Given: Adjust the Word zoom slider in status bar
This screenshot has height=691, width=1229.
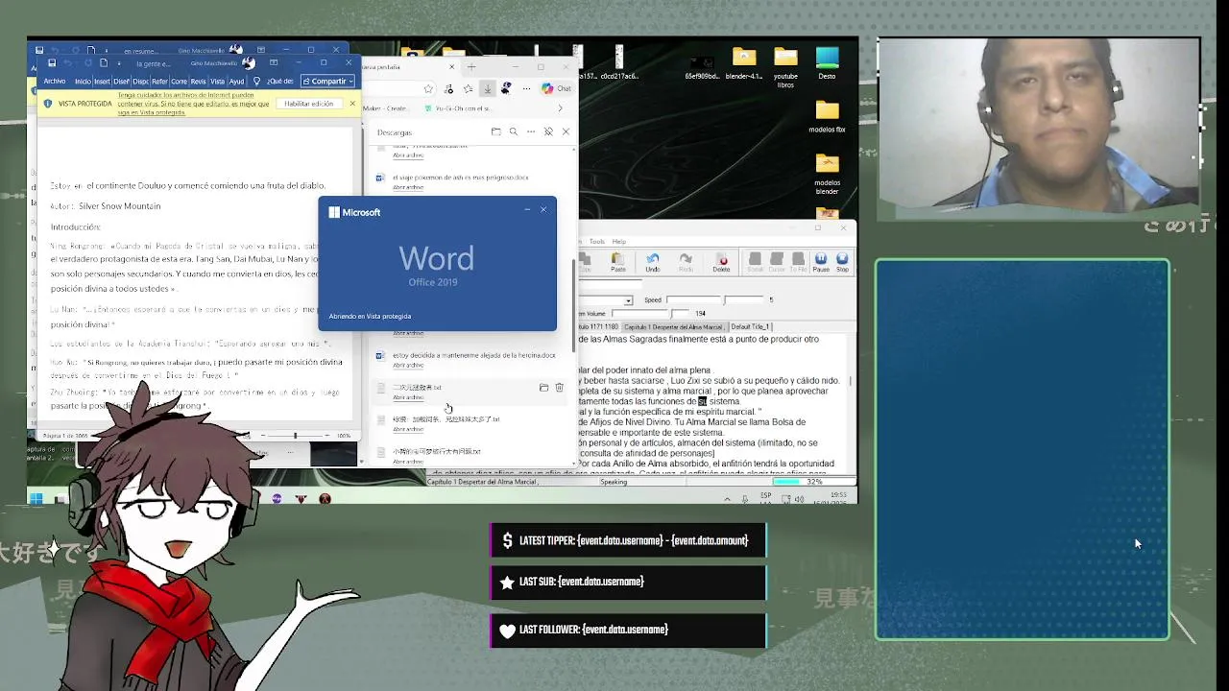Looking at the screenshot, I should click(x=295, y=436).
